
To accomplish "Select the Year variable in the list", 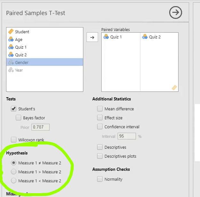I will click(45, 70).
